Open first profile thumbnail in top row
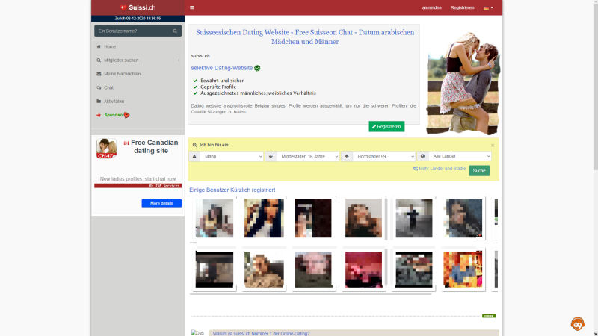 point(215,218)
